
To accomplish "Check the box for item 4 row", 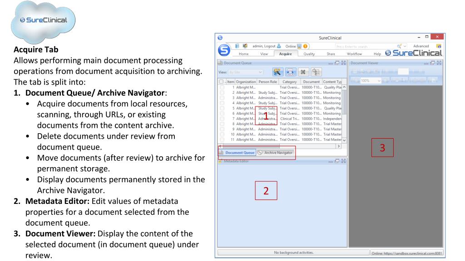I will (222, 103).
